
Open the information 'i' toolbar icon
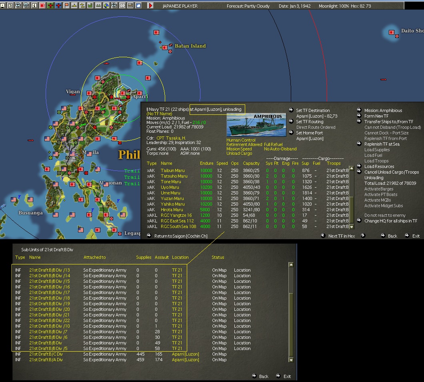point(34,6)
